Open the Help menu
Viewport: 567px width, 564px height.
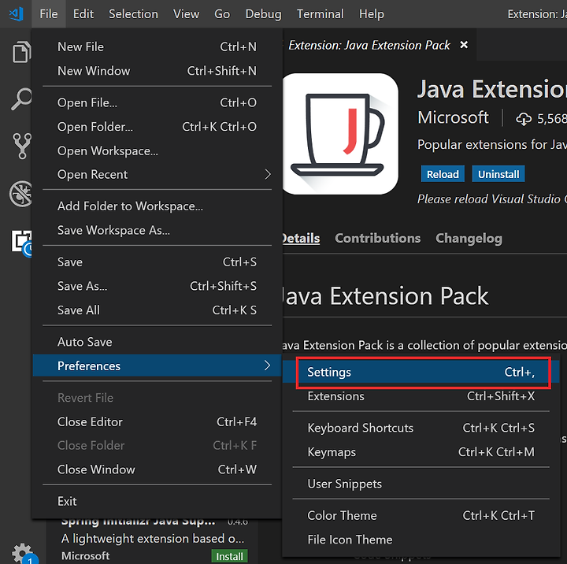(372, 14)
